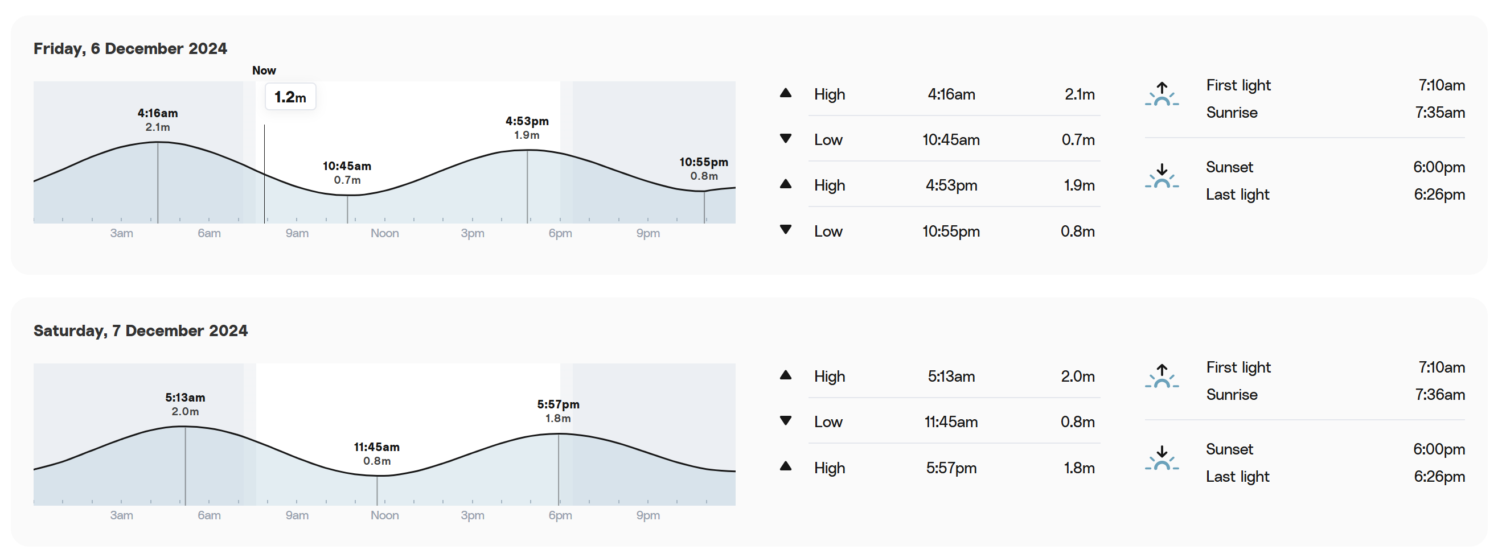
Task: Click the up triangle beside Saturday 5:57pm High
Action: 785,466
